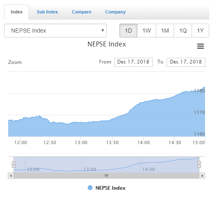Click the navigator 14:00 time label
The height and width of the screenshot is (197, 214).
(149, 169)
